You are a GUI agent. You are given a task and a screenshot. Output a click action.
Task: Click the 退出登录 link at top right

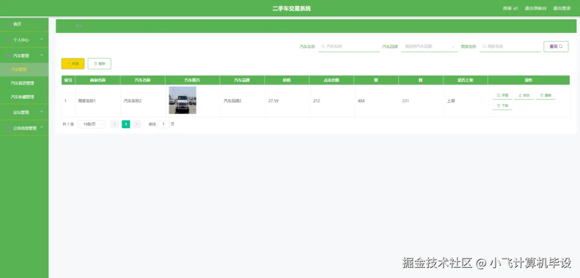click(563, 8)
